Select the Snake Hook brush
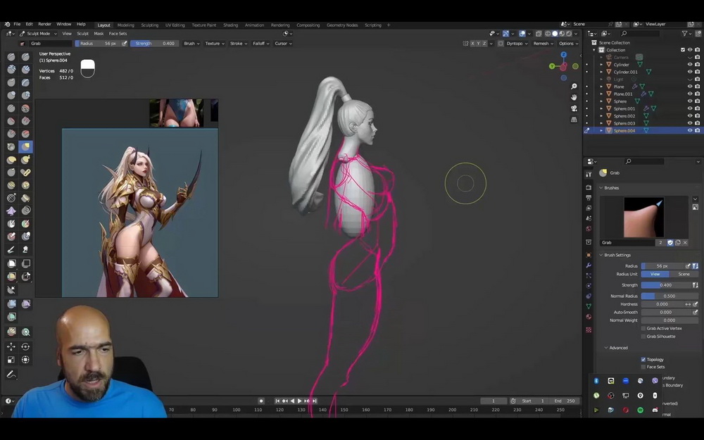 pos(25,160)
